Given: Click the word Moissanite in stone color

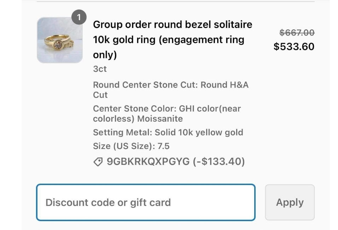Looking at the screenshot, I should 160,119.
